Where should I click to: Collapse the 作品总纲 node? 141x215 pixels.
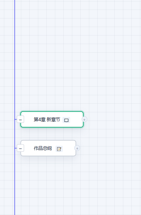pyautogui.click(x=21, y=148)
